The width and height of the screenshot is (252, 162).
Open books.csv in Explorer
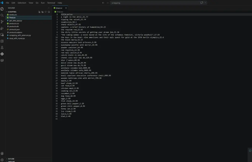point(13,15)
